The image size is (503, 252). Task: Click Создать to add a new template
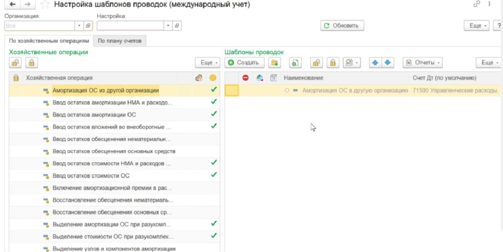(244, 63)
